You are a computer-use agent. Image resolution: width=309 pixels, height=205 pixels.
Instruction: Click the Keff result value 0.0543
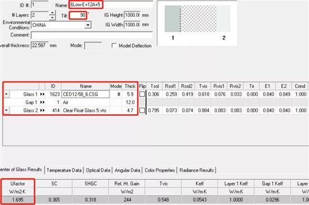pyautogui.click(x=200, y=199)
